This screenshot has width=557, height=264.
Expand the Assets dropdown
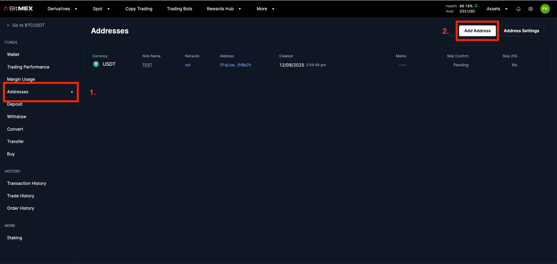point(497,9)
